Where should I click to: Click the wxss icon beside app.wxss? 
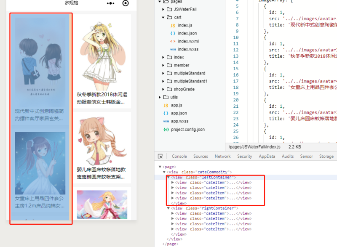pyautogui.click(x=166, y=122)
